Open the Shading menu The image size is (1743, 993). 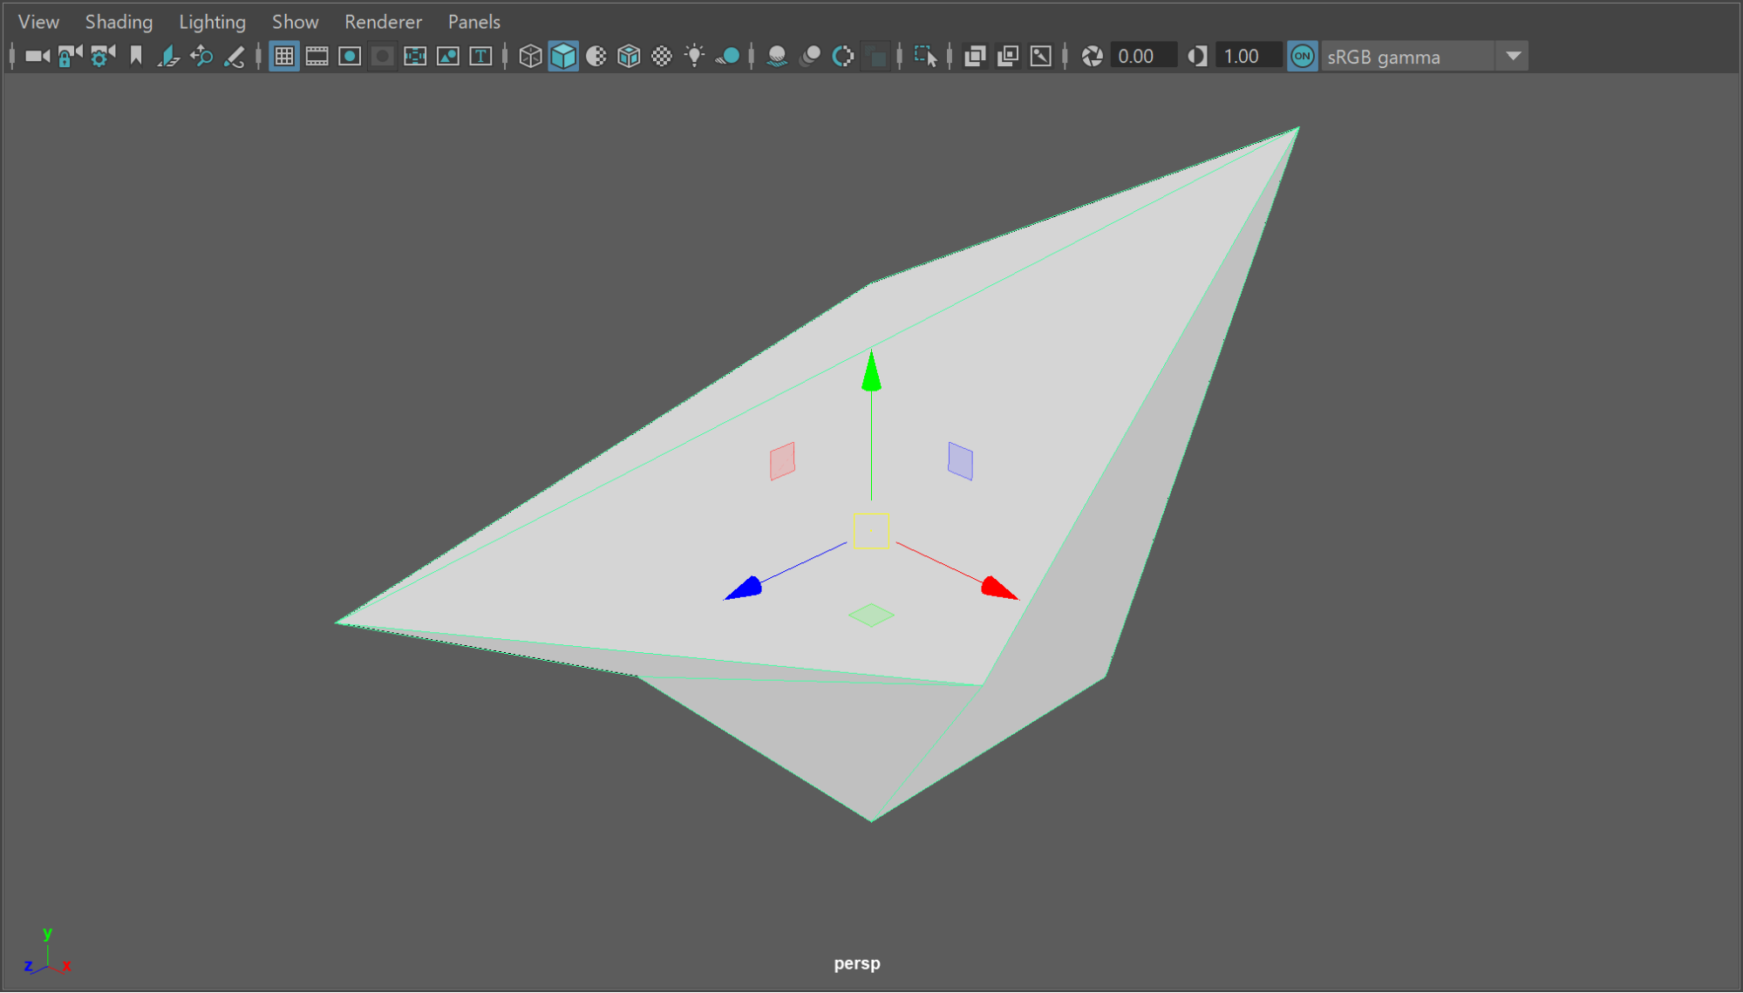[x=119, y=22]
